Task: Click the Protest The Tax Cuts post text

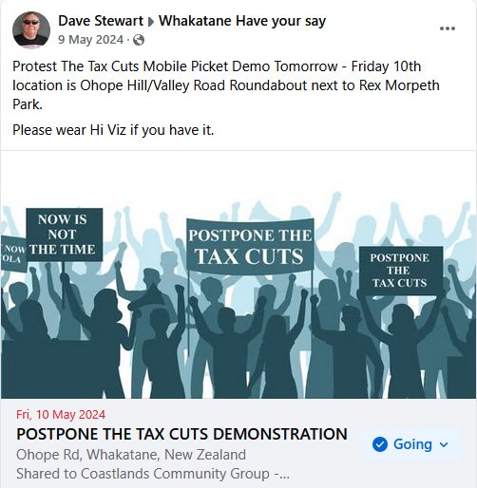Action: tap(226, 85)
